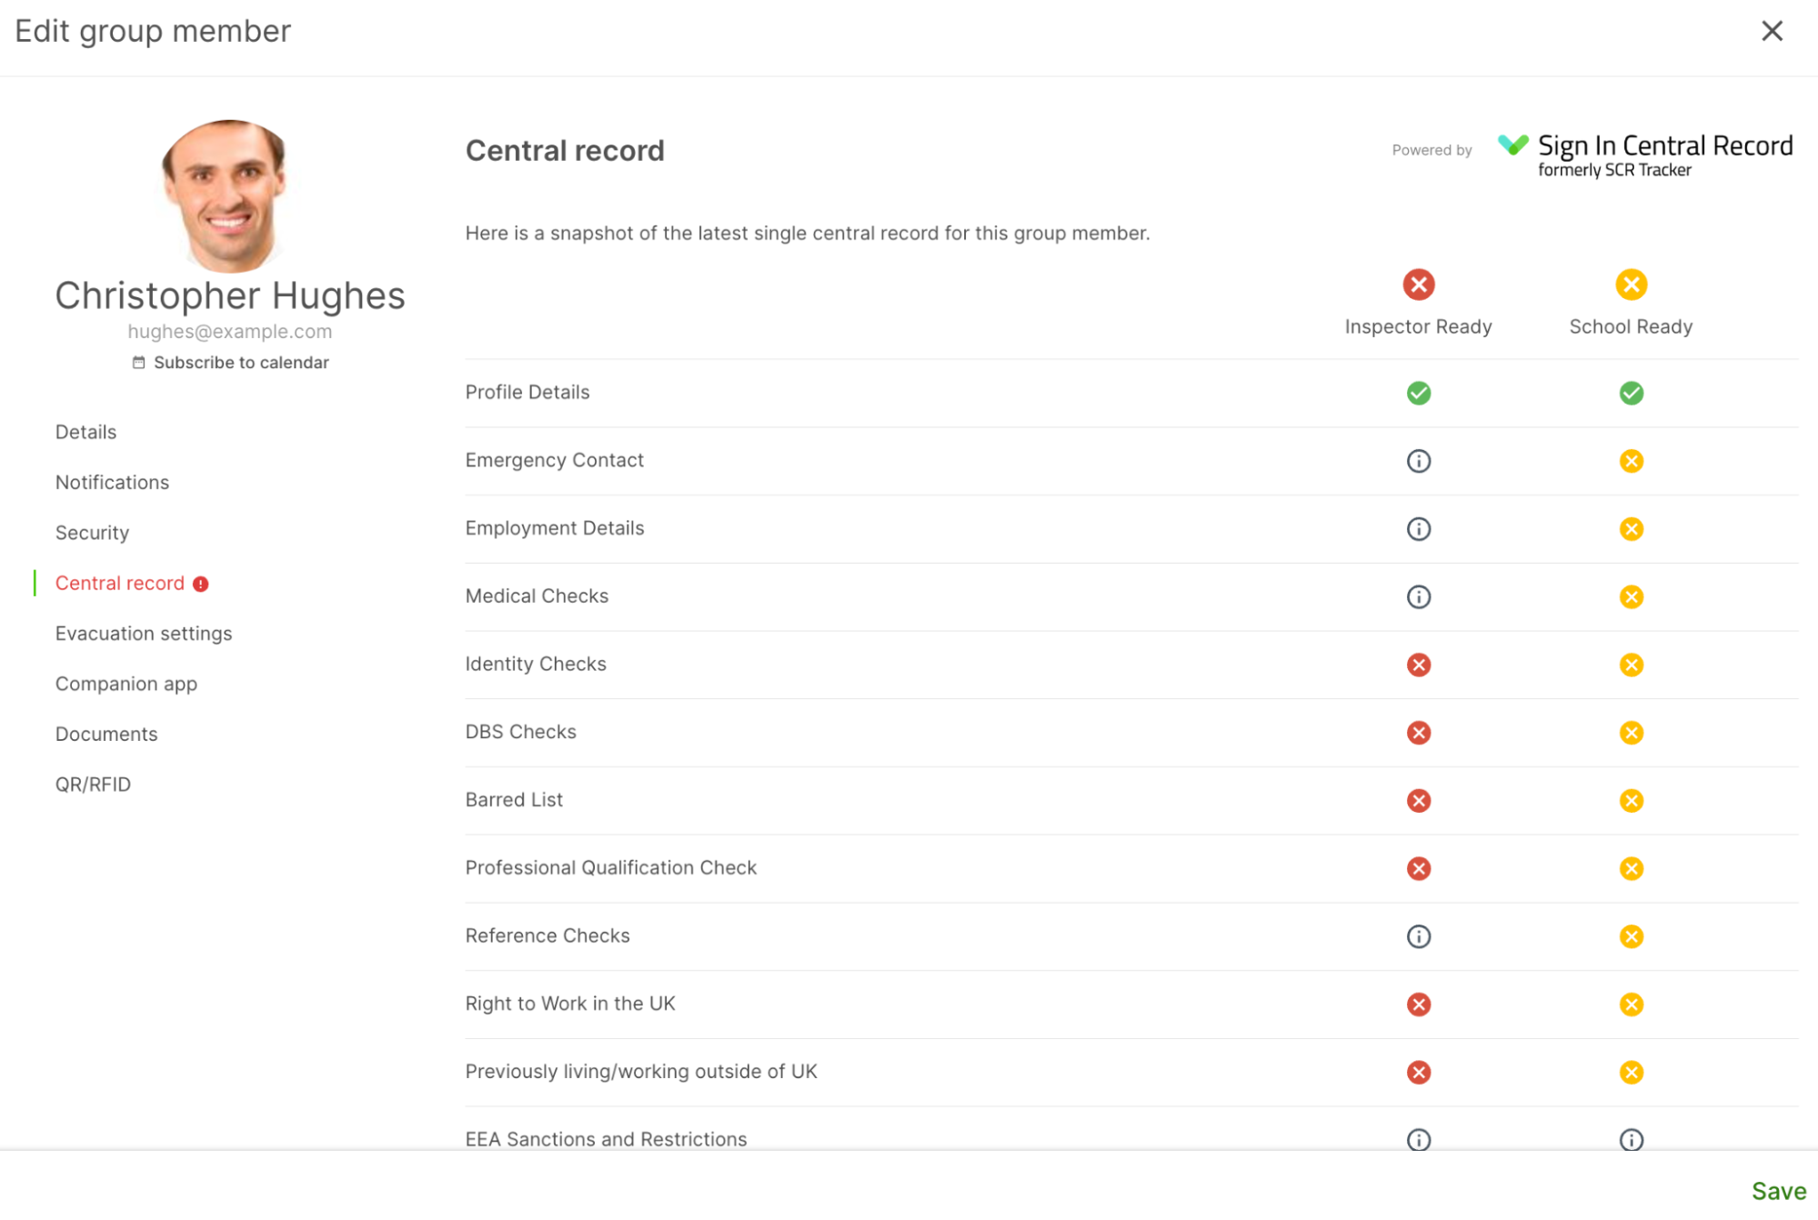Click the info icon for Emergency Contact Inspector Ready
This screenshot has width=1818, height=1220.
tap(1418, 460)
